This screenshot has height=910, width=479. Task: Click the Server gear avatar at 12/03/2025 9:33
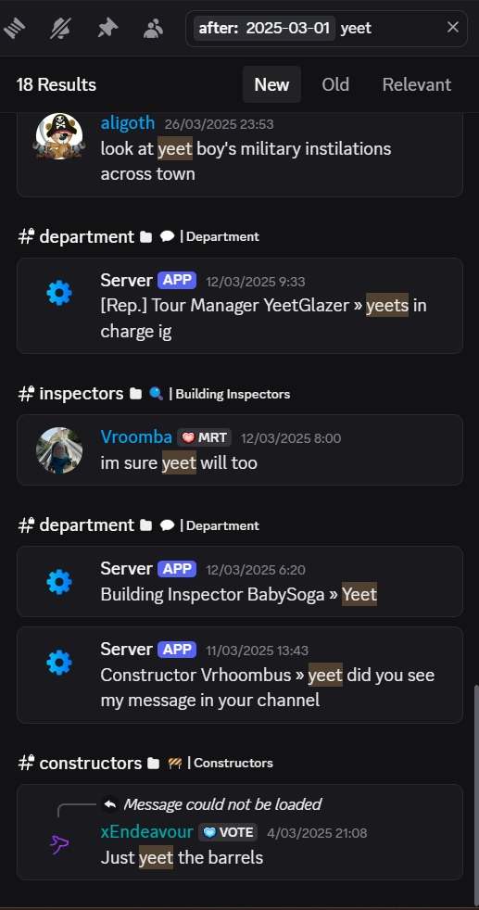(59, 293)
